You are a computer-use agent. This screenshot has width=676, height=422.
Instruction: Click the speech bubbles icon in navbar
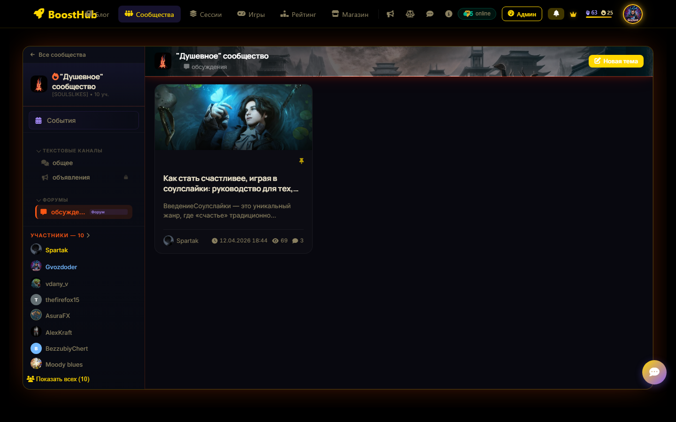(430, 14)
